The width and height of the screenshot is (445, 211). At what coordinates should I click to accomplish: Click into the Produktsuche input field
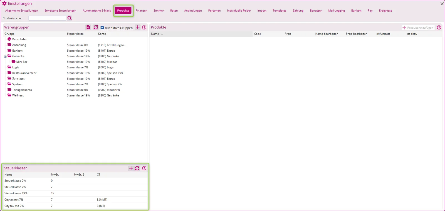pyautogui.click(x=47, y=18)
